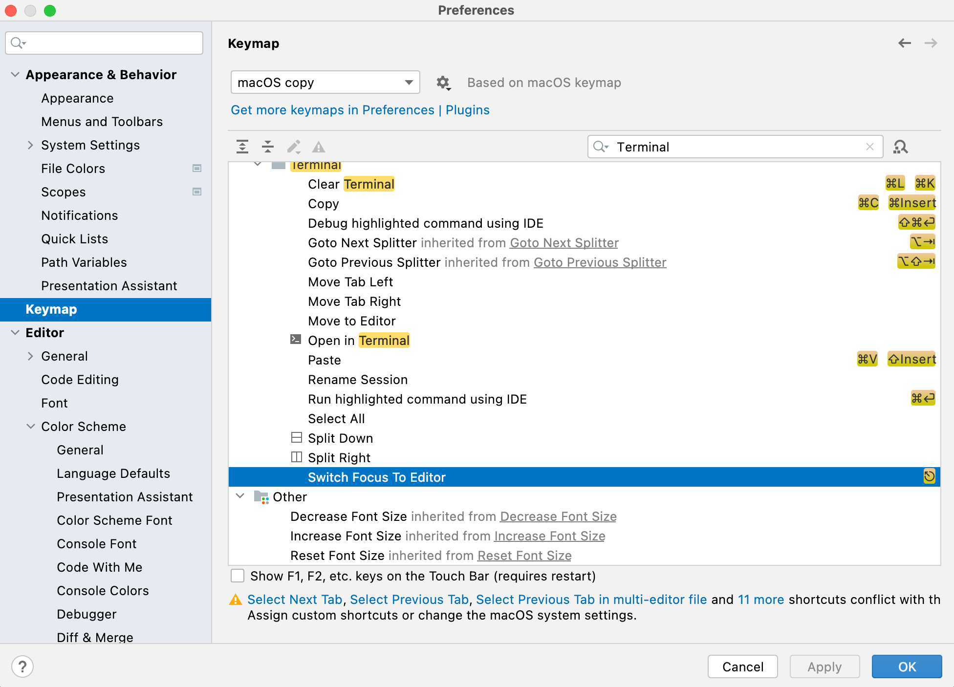Follow inherited Decrease Font Size link

[558, 516]
